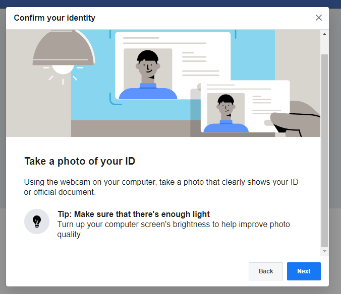Go back using the Back button

[266, 271]
